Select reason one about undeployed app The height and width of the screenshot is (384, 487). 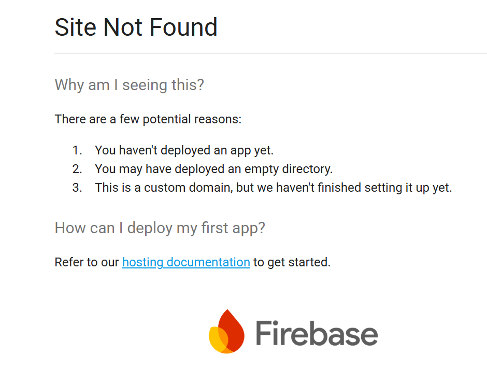tap(184, 150)
